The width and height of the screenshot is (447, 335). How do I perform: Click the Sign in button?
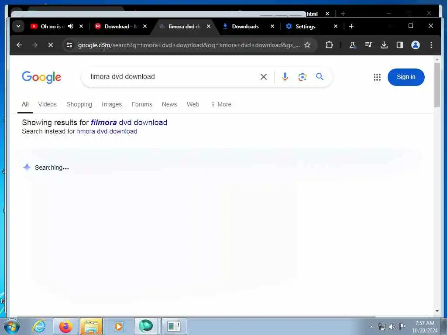(x=406, y=77)
